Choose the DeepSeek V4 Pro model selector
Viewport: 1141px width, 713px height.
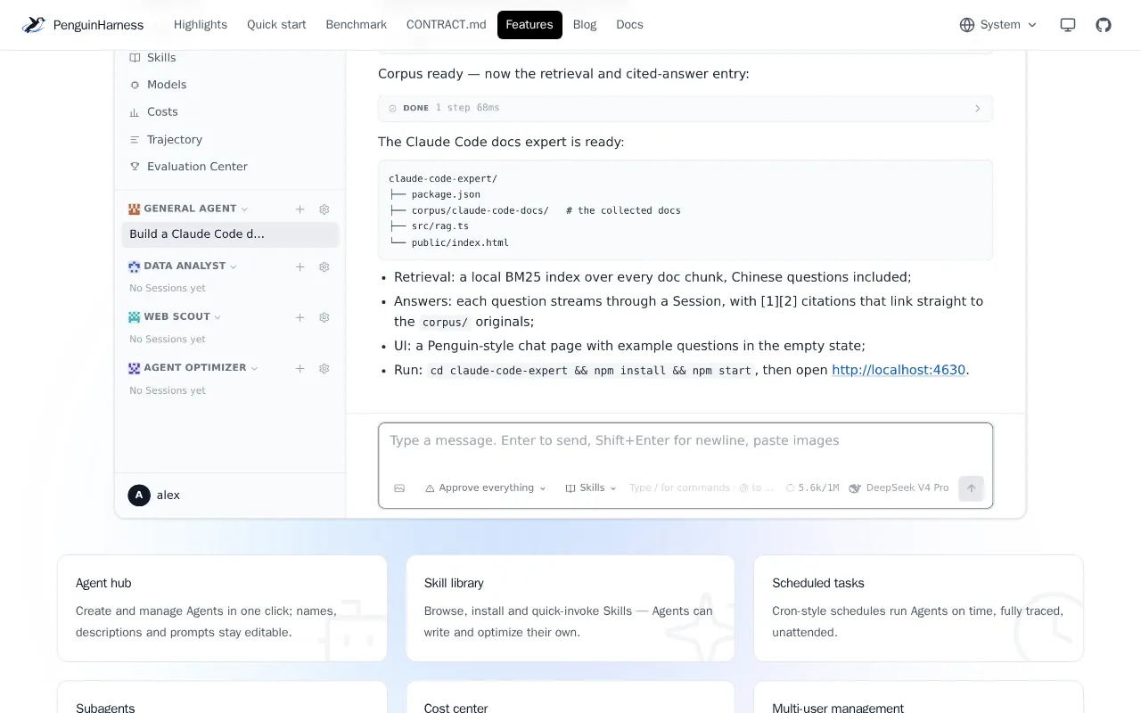coord(899,488)
